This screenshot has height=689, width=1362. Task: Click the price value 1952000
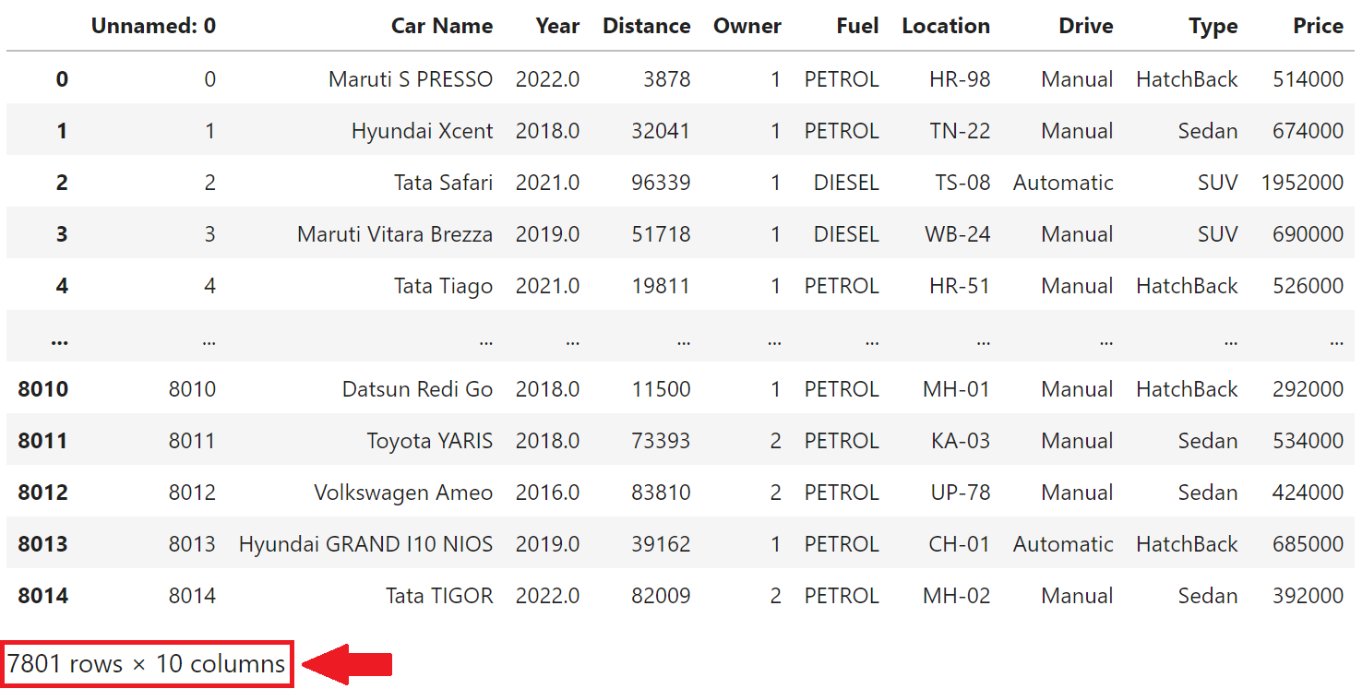click(x=1303, y=183)
